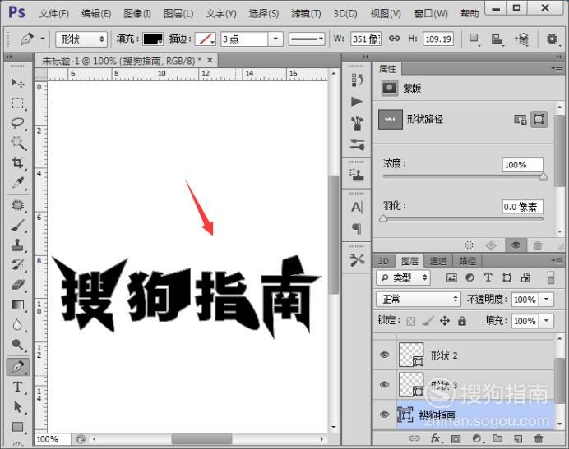Open path alignment options
Image resolution: width=569 pixels, height=449 pixels.
point(497,39)
